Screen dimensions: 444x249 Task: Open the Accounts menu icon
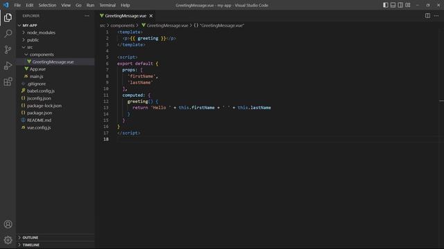pyautogui.click(x=8, y=224)
